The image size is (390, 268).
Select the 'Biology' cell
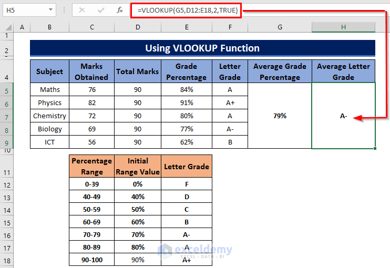[49, 129]
